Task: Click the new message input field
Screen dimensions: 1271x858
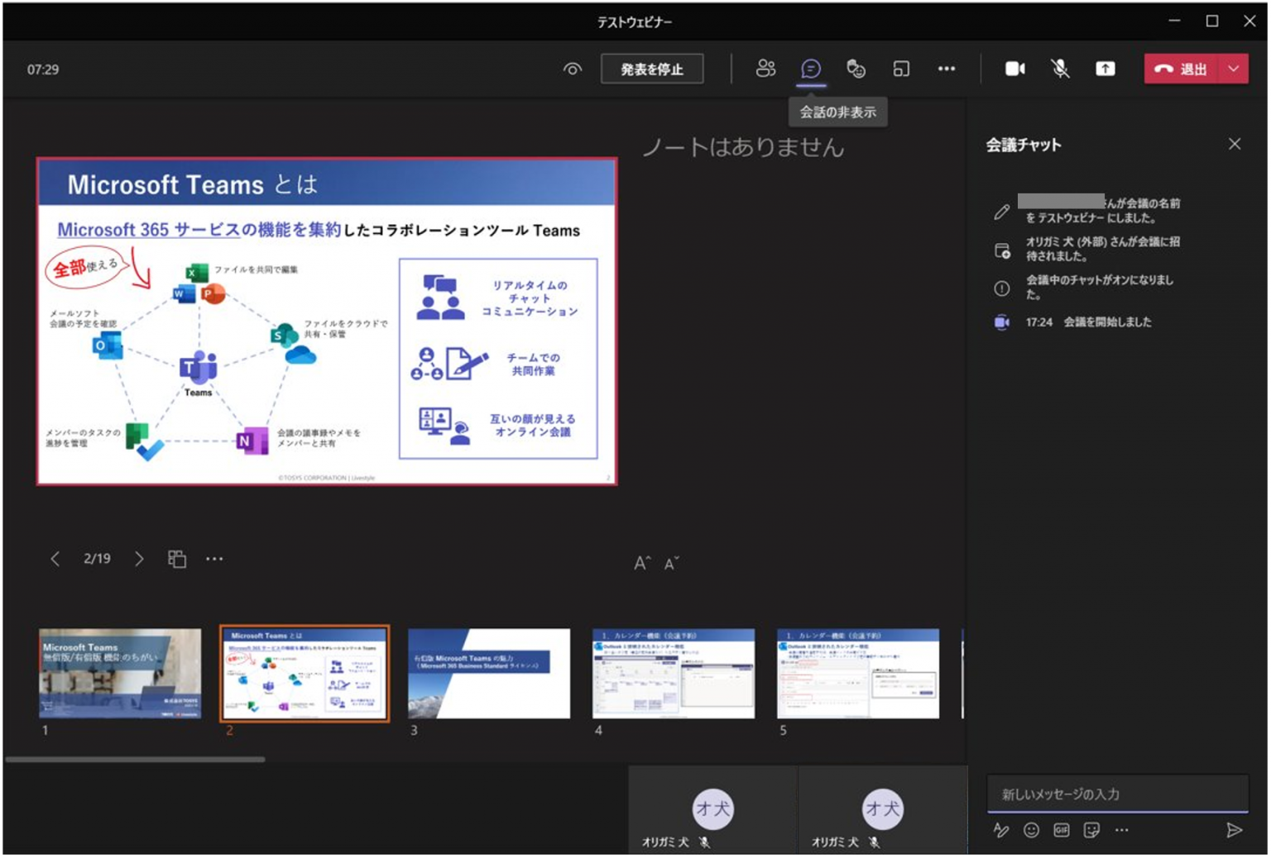Action: tap(1117, 794)
